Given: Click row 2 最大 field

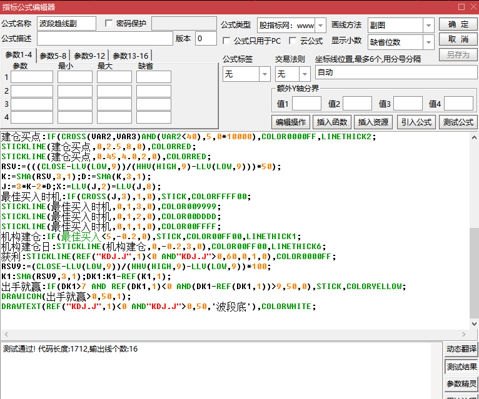Looking at the screenshot, I should 114,91.
